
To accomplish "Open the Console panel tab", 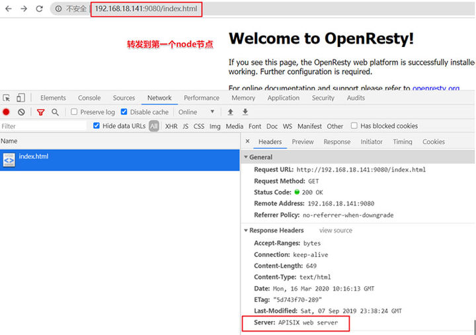I will coord(89,98).
